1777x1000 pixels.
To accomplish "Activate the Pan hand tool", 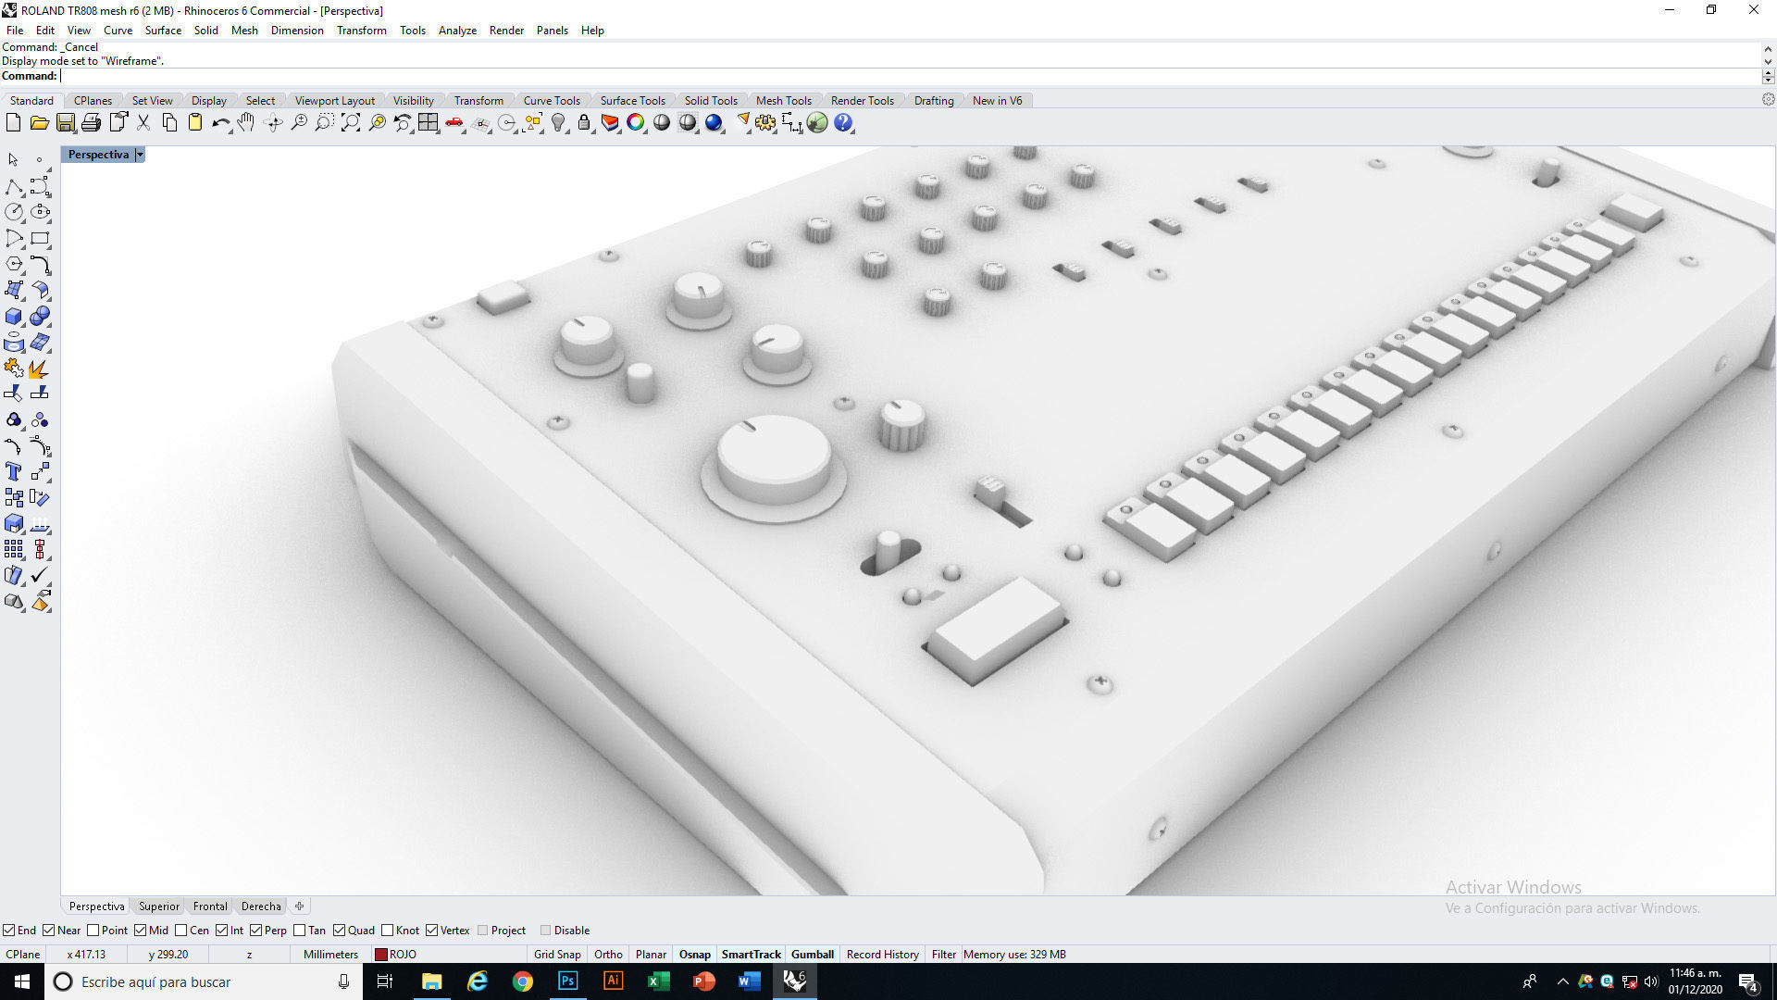I will pyautogui.click(x=246, y=123).
